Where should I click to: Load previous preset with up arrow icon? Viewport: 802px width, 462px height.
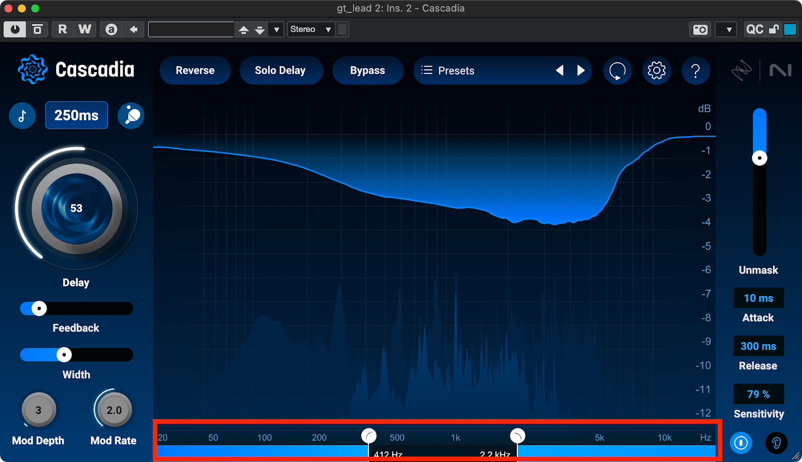click(244, 30)
